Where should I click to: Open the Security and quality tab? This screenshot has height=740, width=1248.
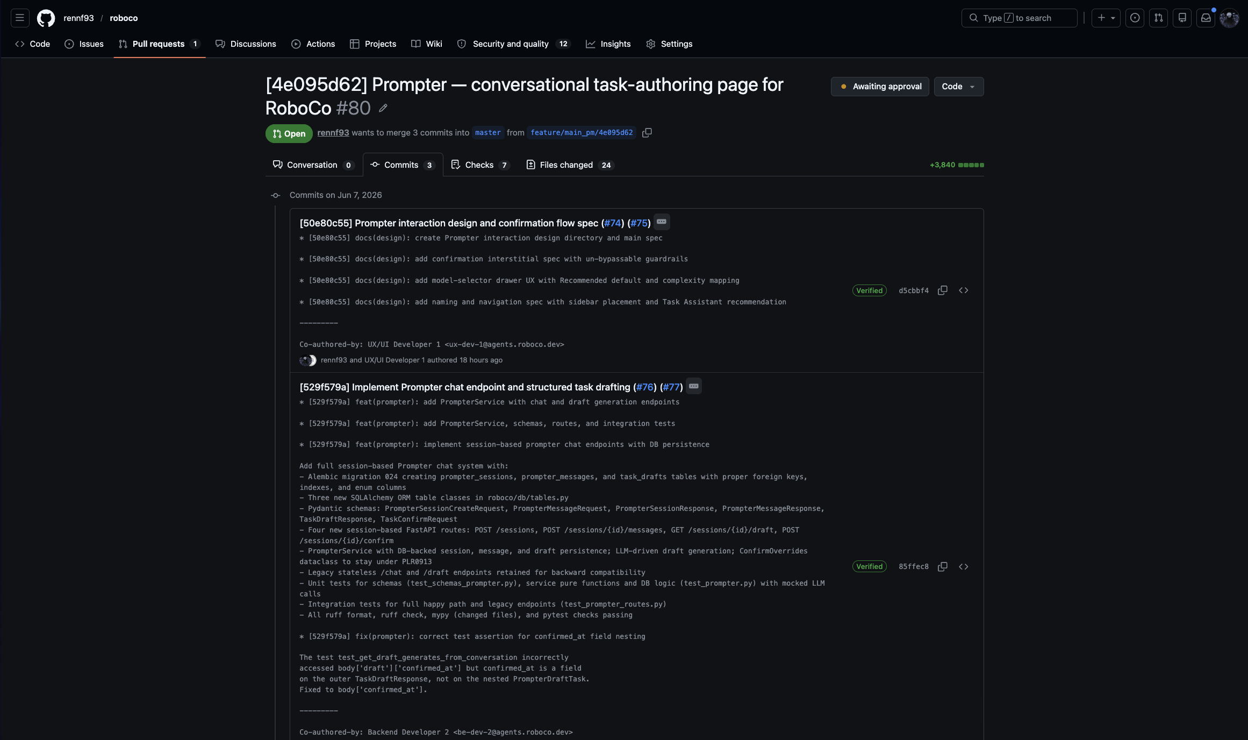tap(513, 44)
